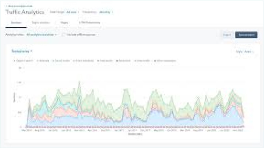Select the Sources tab
This screenshot has height=148, width=264.
point(16,23)
